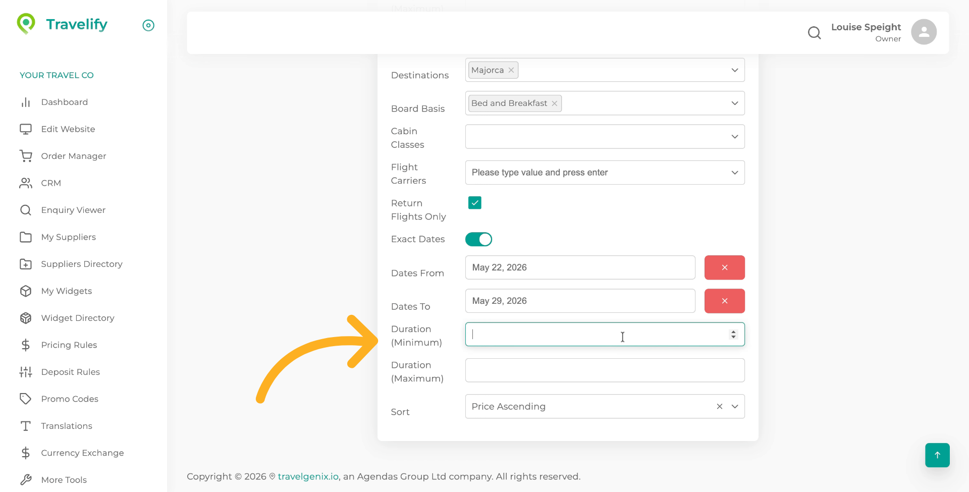Image resolution: width=969 pixels, height=492 pixels.
Task: Clear the Price Ascending sort selection
Action: pos(720,407)
